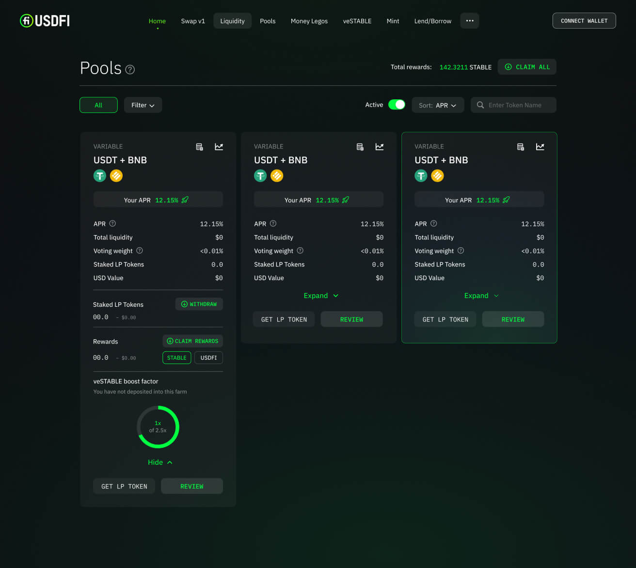Click the BNB token icon on the left card
Image resolution: width=636 pixels, height=568 pixels.
point(116,175)
